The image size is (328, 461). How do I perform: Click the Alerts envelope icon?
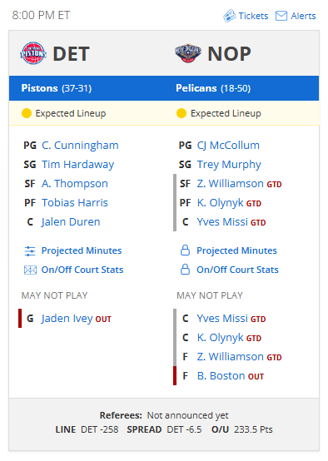[x=281, y=16]
